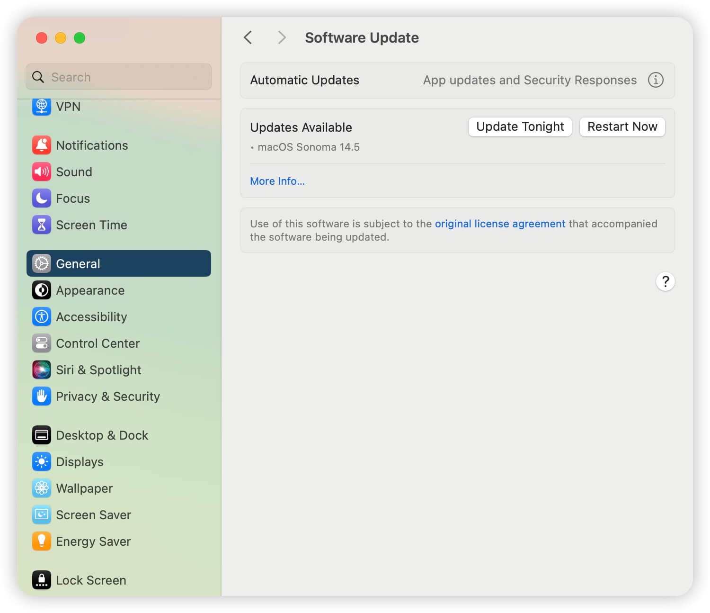Click the Wallpaper flower icon
Screen dimensions: 710x613
42,488
